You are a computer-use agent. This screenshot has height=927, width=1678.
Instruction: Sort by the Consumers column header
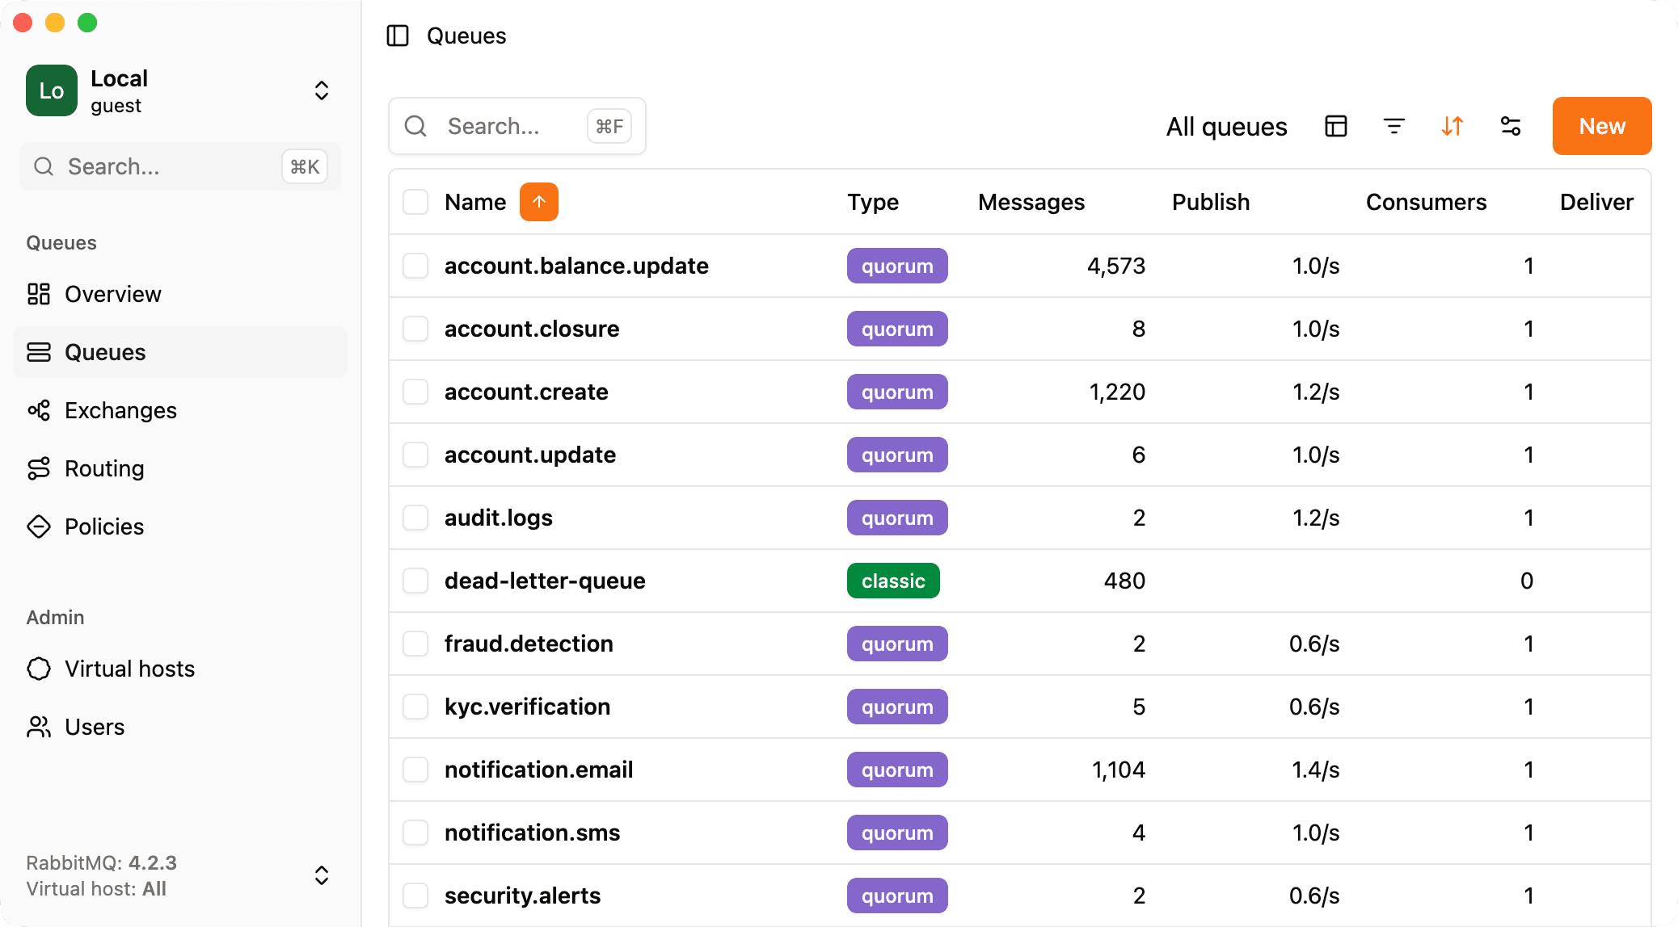(1426, 202)
